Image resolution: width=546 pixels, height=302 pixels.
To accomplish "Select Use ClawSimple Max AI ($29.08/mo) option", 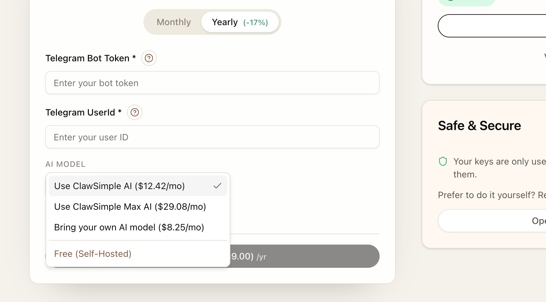I will pyautogui.click(x=130, y=206).
